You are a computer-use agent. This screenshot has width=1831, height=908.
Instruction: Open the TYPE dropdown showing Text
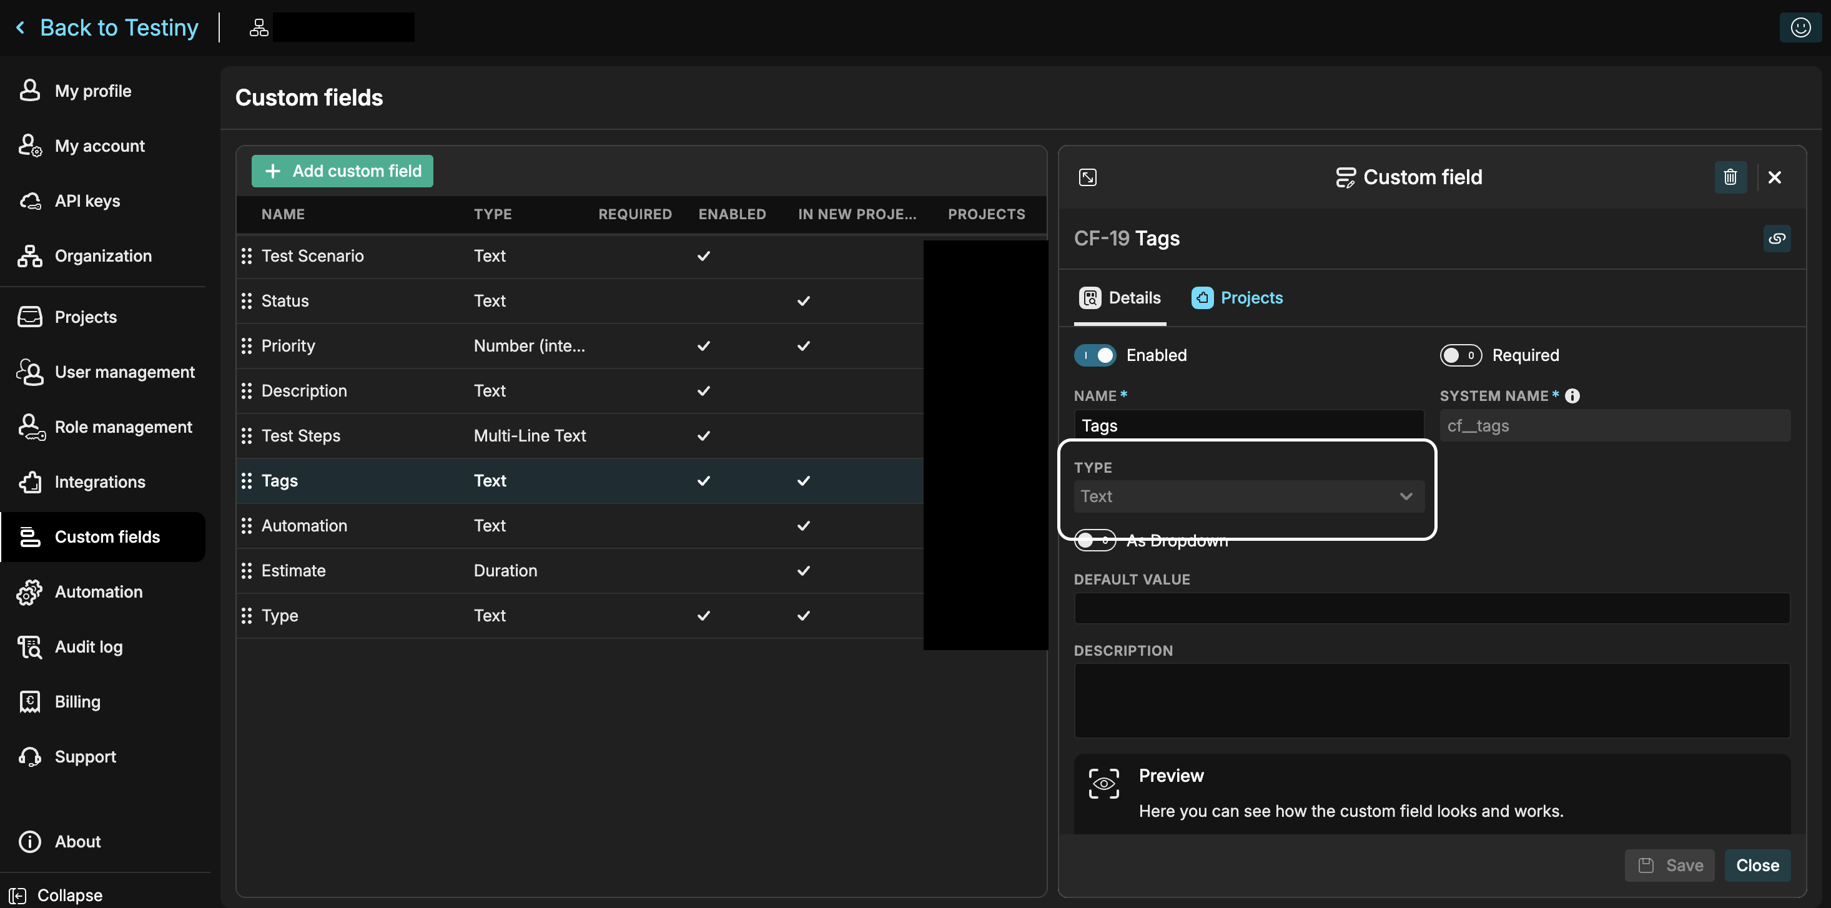(x=1248, y=496)
